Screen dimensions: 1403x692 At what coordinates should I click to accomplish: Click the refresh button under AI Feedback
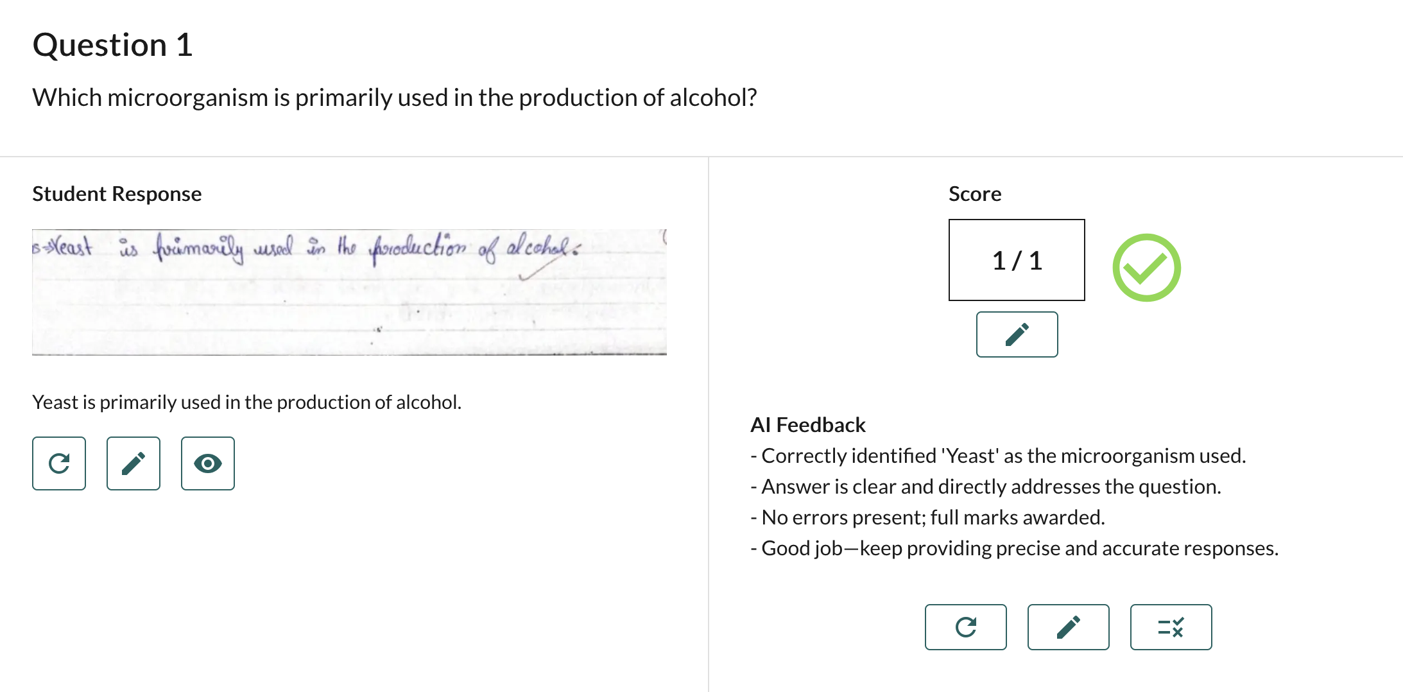pos(966,627)
